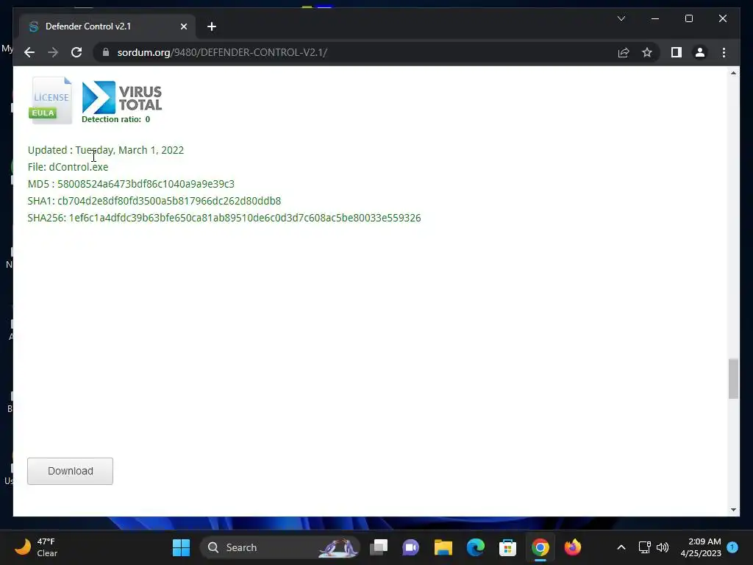
Task: Click the taskbar Search box
Action: [x=280, y=547]
